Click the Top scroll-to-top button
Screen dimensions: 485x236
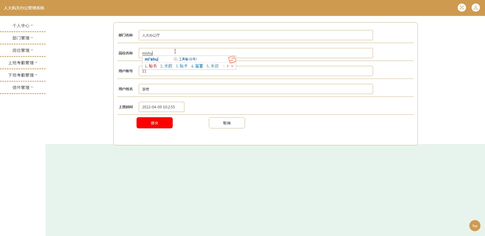[475, 226]
